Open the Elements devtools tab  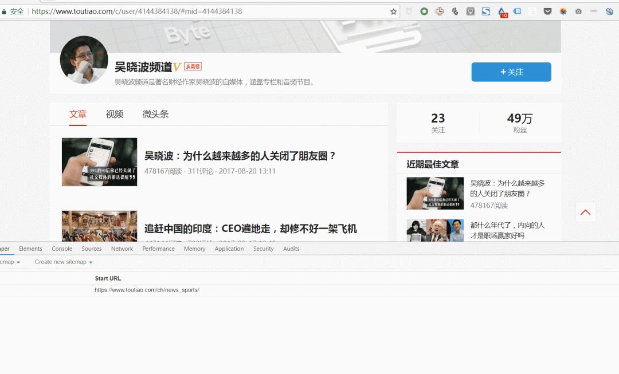point(30,249)
